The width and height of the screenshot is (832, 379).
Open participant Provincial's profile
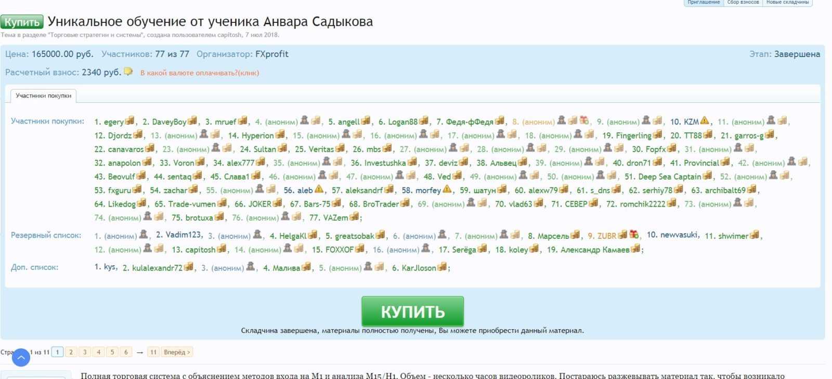pyautogui.click(x=701, y=163)
